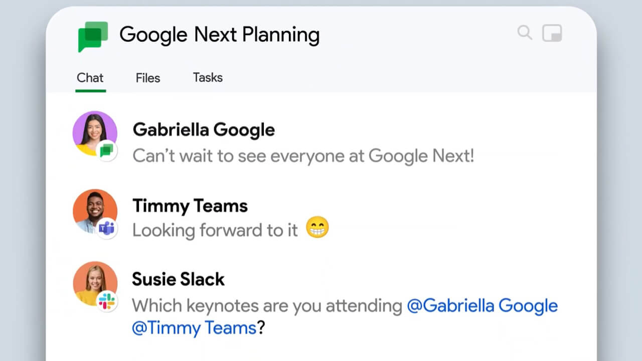Click the search magnifier icon
This screenshot has height=361, width=642.
pyautogui.click(x=525, y=33)
